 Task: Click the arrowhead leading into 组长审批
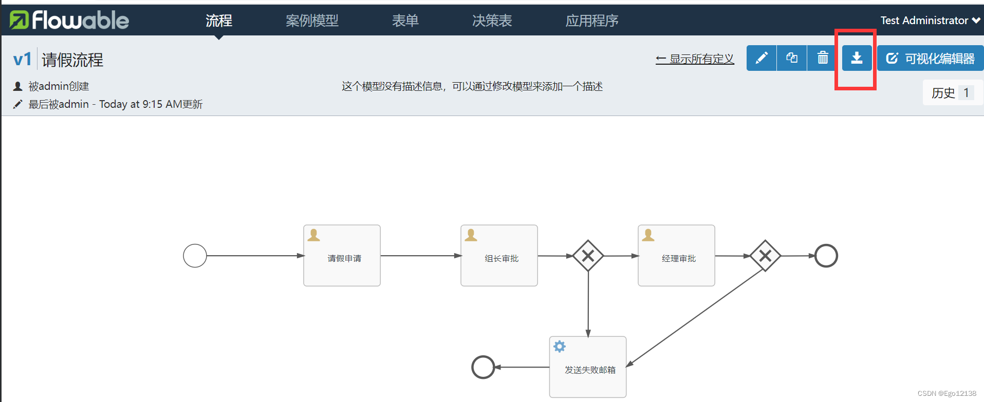458,256
